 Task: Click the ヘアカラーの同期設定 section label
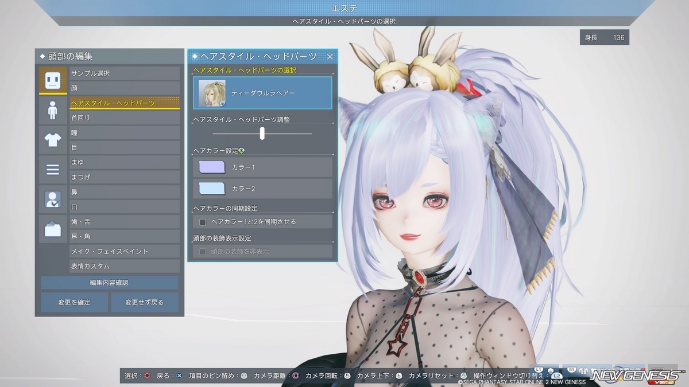[225, 208]
